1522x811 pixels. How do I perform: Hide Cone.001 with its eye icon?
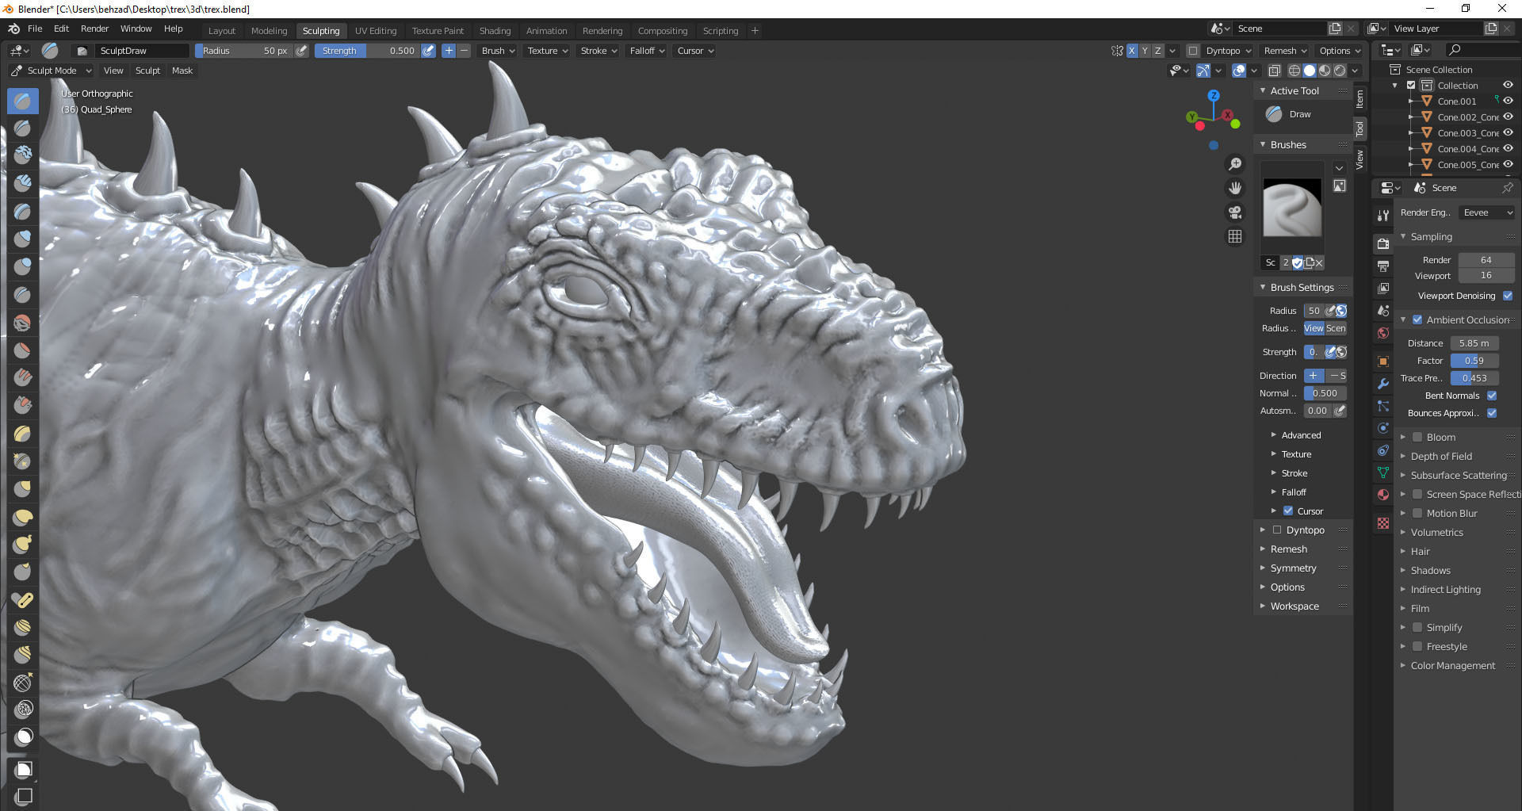[x=1508, y=101]
